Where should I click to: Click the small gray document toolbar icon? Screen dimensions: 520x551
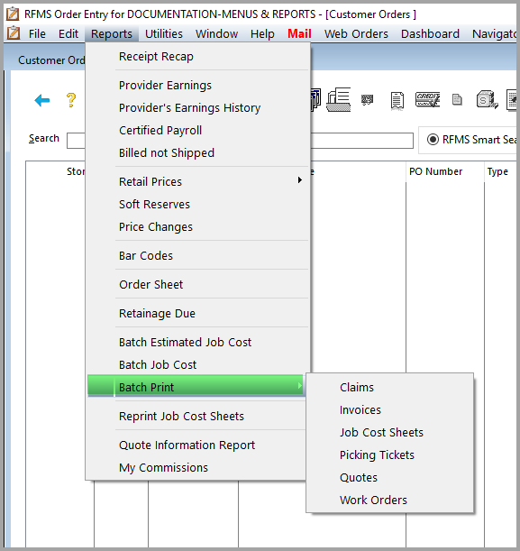click(457, 100)
